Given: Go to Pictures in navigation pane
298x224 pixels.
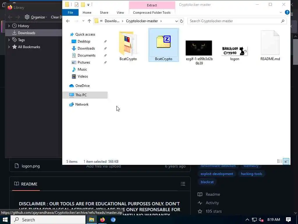Looking at the screenshot, I should (84, 62).
